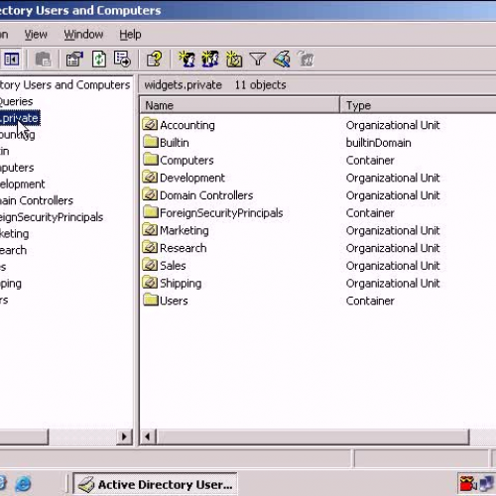This screenshot has width=496, height=496.
Task: Select the Shipping entry in the list
Action: coord(181,284)
